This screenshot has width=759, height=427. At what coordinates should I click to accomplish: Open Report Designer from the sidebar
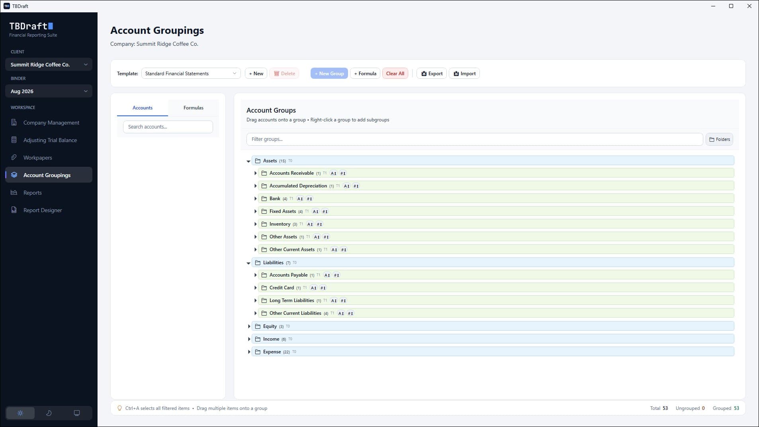pos(49,210)
